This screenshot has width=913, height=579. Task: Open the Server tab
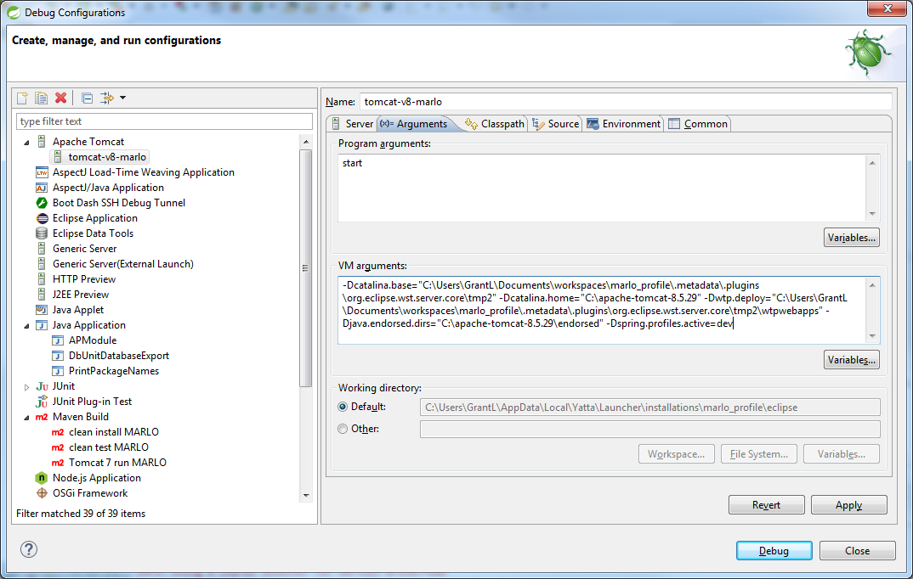[x=352, y=124]
